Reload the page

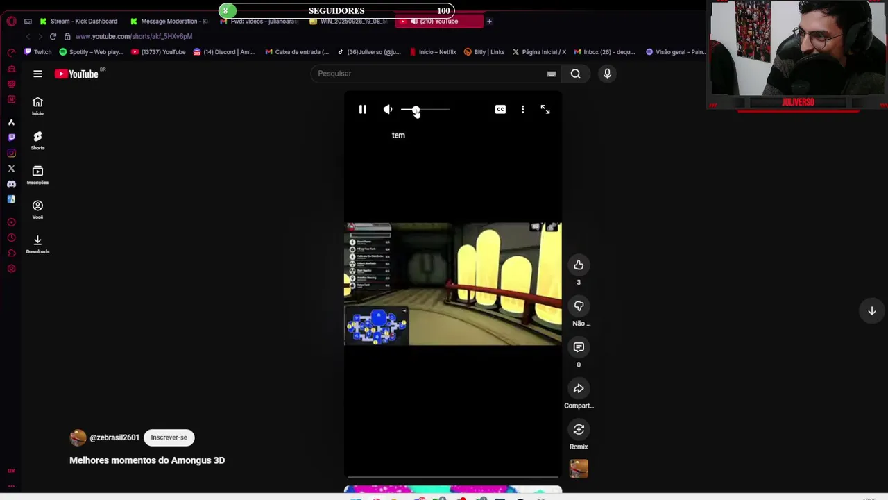click(x=53, y=36)
